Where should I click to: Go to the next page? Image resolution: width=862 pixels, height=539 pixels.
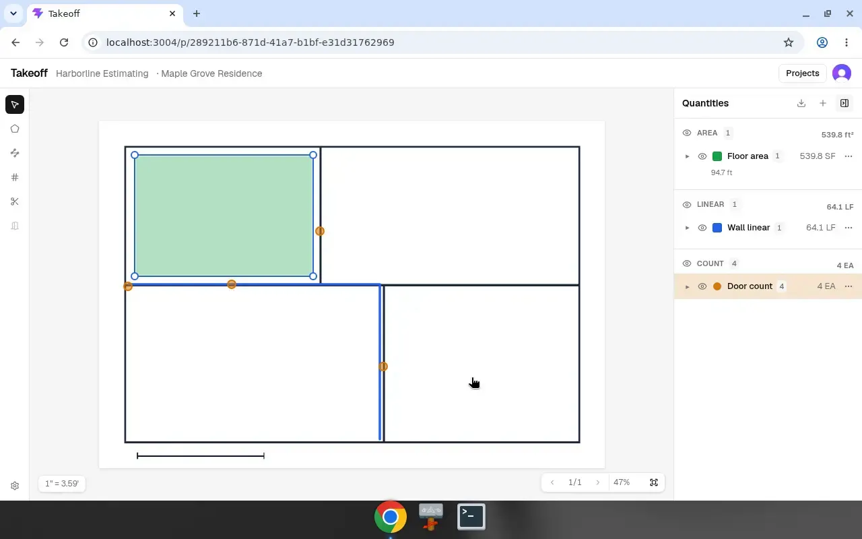pyautogui.click(x=597, y=482)
